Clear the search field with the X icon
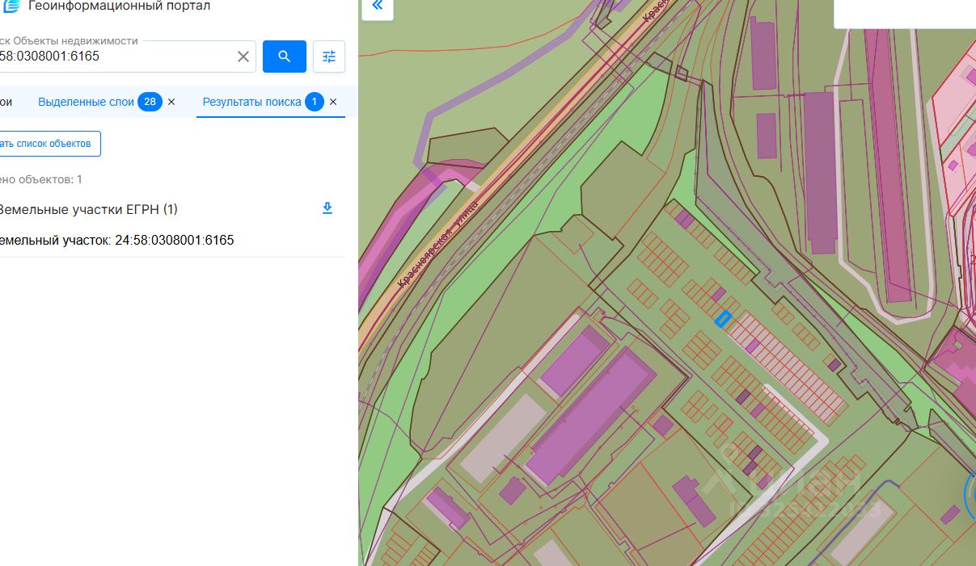The image size is (976, 566). pos(243,57)
